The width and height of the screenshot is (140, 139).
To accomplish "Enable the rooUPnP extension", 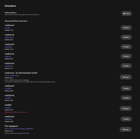I will 126,47.
